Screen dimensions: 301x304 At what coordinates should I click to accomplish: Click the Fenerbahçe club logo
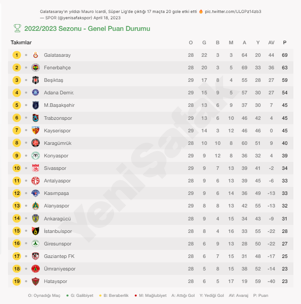[35, 68]
